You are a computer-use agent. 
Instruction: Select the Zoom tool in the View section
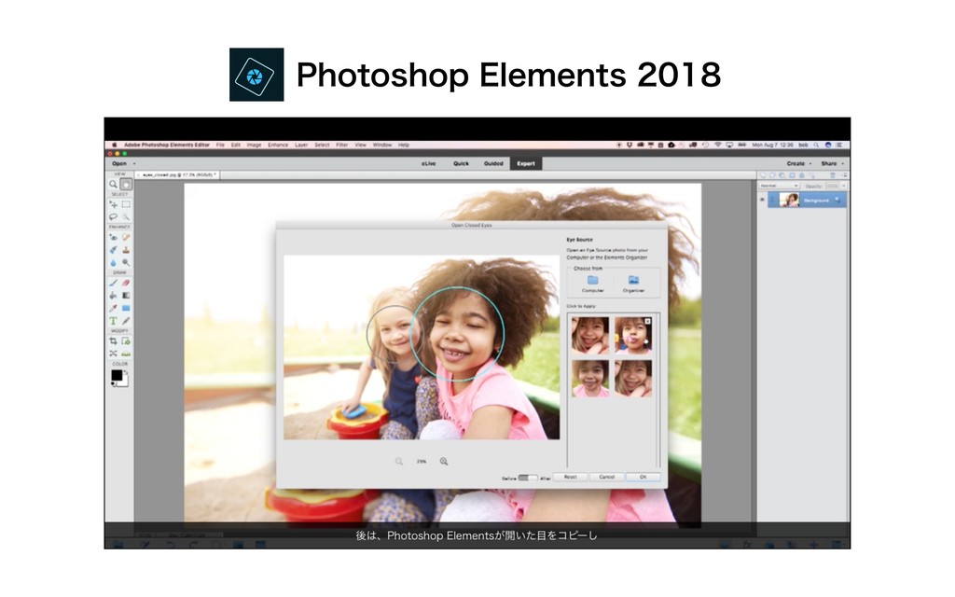tap(113, 184)
